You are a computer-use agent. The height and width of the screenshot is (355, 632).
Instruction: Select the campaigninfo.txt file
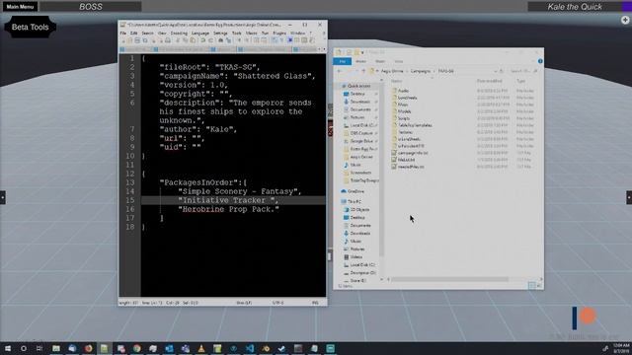413,153
